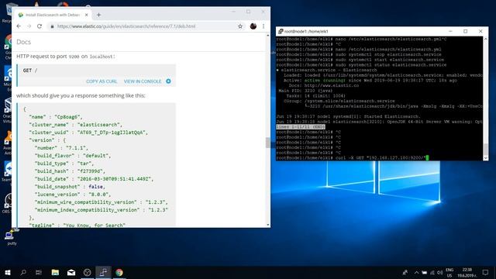Click the PuTTY title bar text
This screenshot has width=496, height=279.
point(306,31)
